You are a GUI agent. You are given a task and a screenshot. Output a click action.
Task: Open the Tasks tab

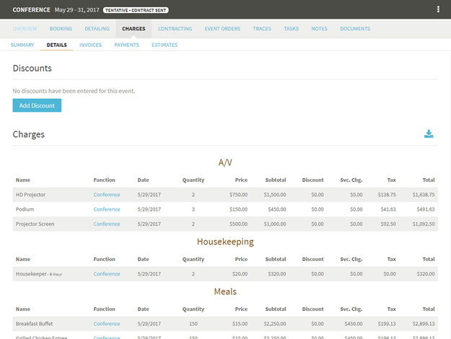pos(291,29)
